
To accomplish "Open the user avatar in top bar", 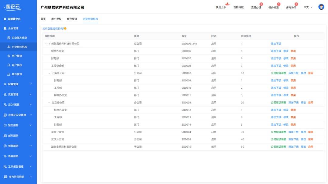I will coord(321,7).
